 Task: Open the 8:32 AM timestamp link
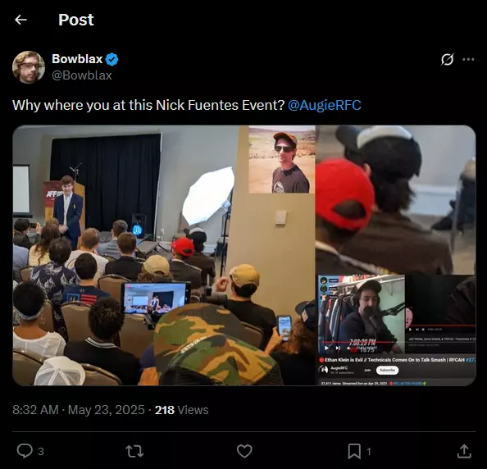tap(35, 410)
